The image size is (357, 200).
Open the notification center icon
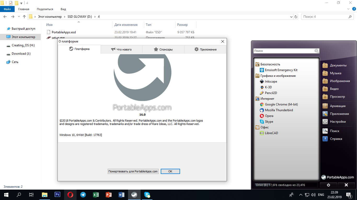click(349, 195)
